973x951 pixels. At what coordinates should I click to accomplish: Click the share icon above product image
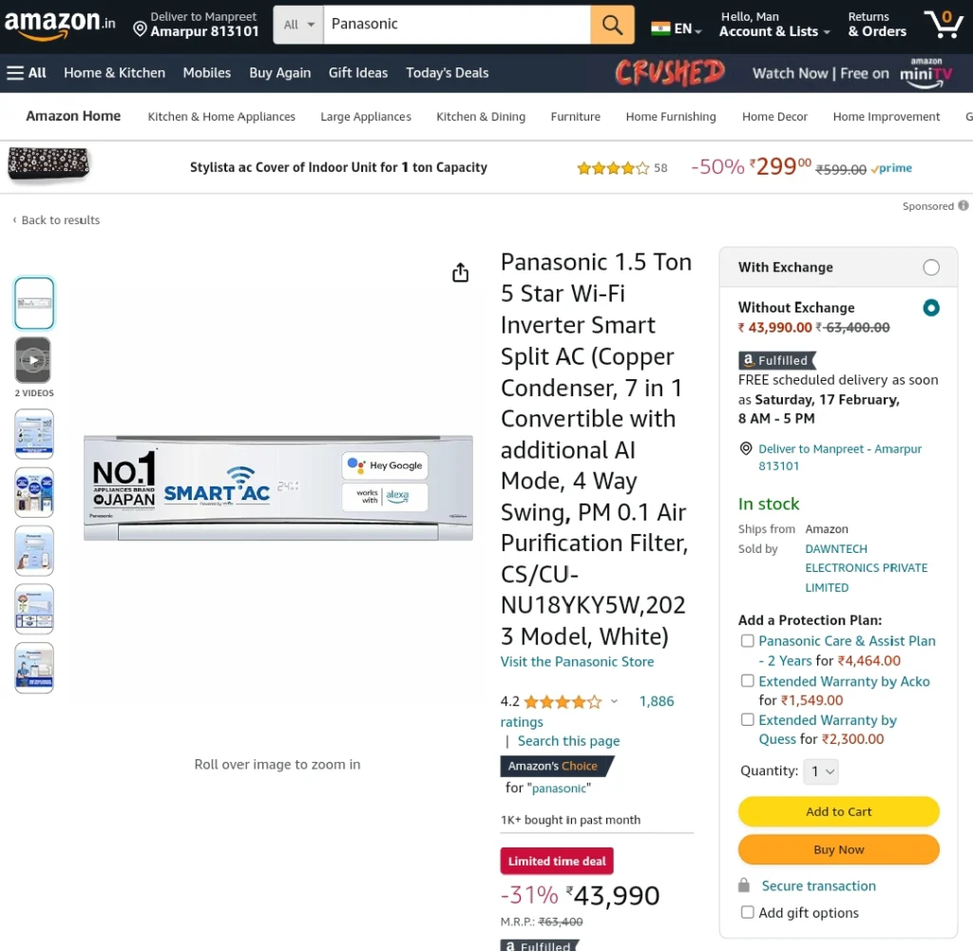460,273
